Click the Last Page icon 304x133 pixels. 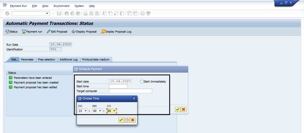122,14
